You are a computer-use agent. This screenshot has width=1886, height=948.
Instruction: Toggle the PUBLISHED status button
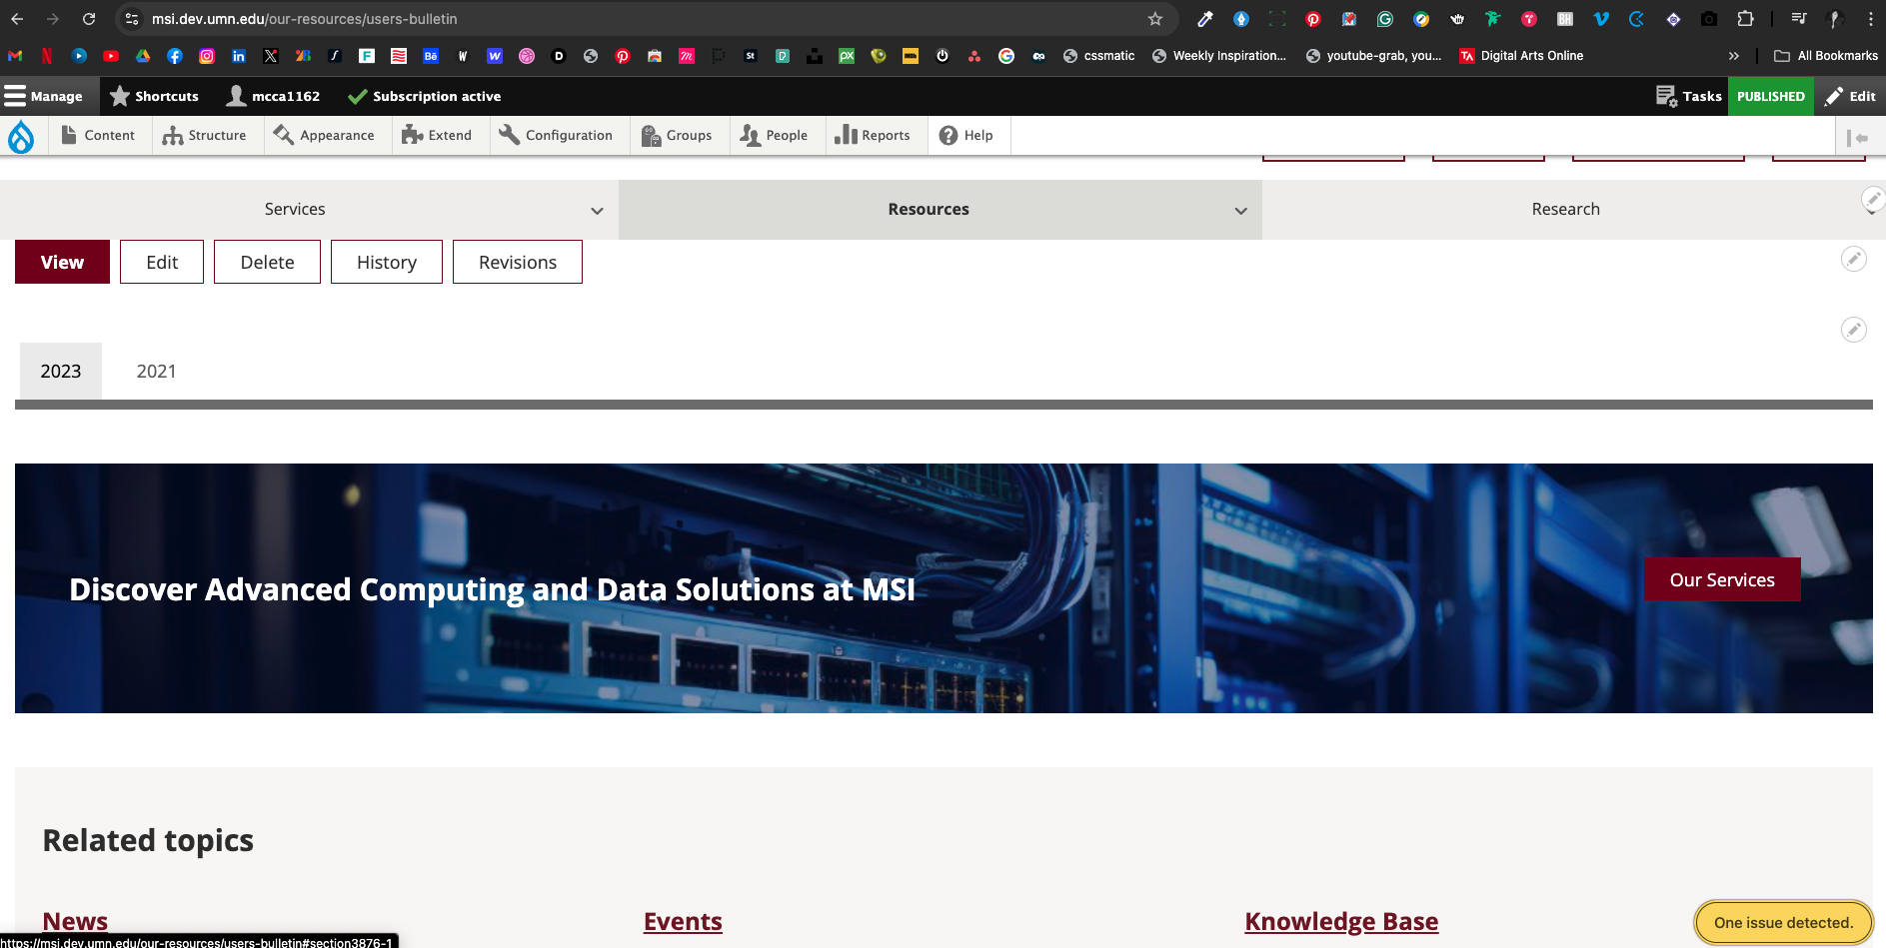(x=1770, y=96)
